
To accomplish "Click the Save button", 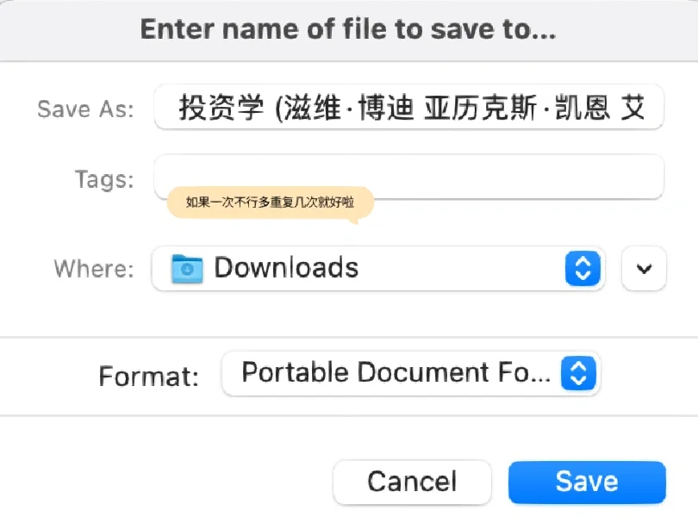I will tap(587, 483).
